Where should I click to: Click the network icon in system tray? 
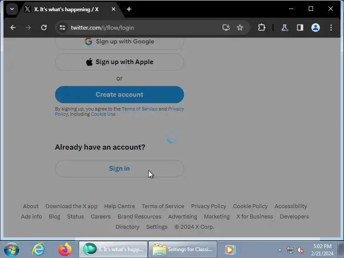290,250
